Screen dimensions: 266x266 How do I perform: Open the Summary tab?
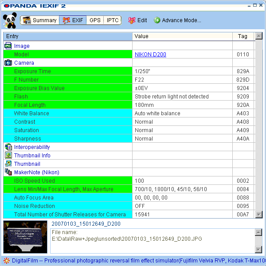click(39, 20)
